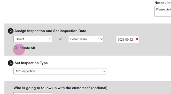Screen dimensions: 171x94
Task: Click the Notes / Ins label
Action: tap(163, 3)
